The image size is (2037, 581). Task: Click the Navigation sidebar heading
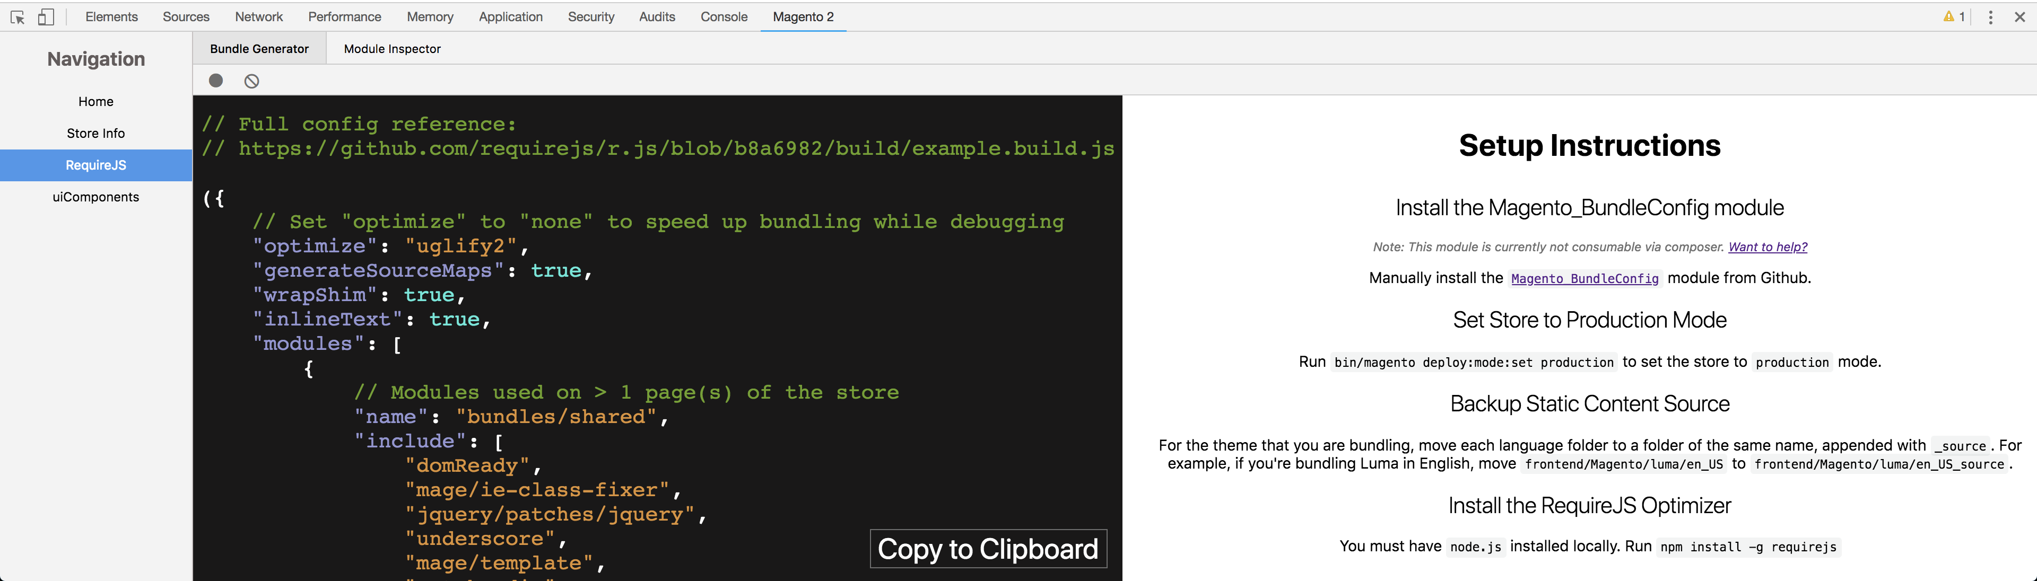(95, 59)
